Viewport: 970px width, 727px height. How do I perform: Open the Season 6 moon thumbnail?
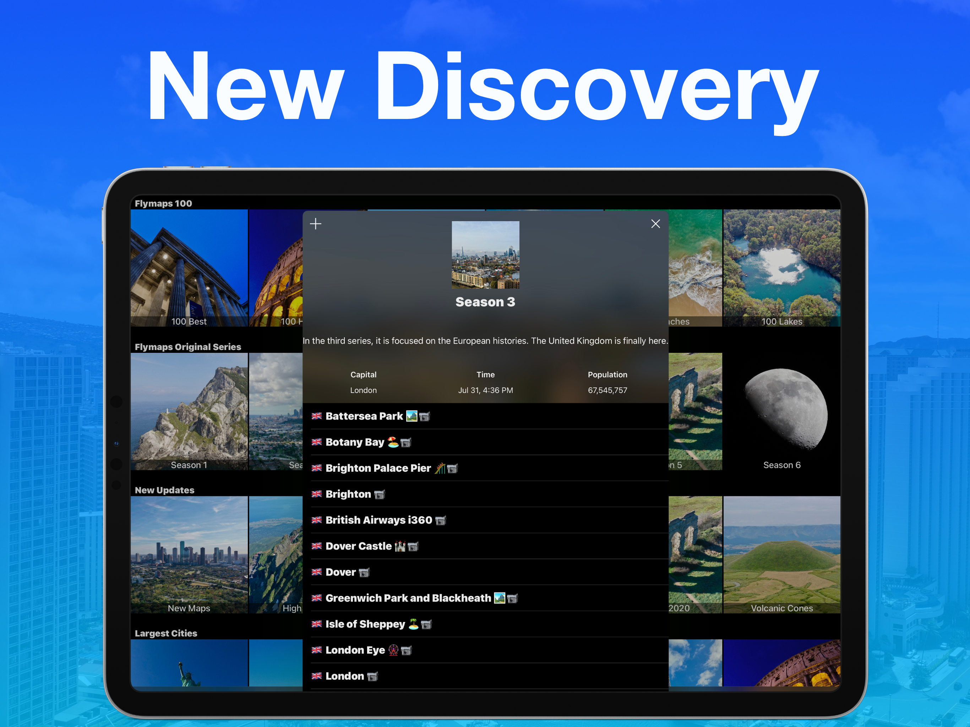pos(781,411)
